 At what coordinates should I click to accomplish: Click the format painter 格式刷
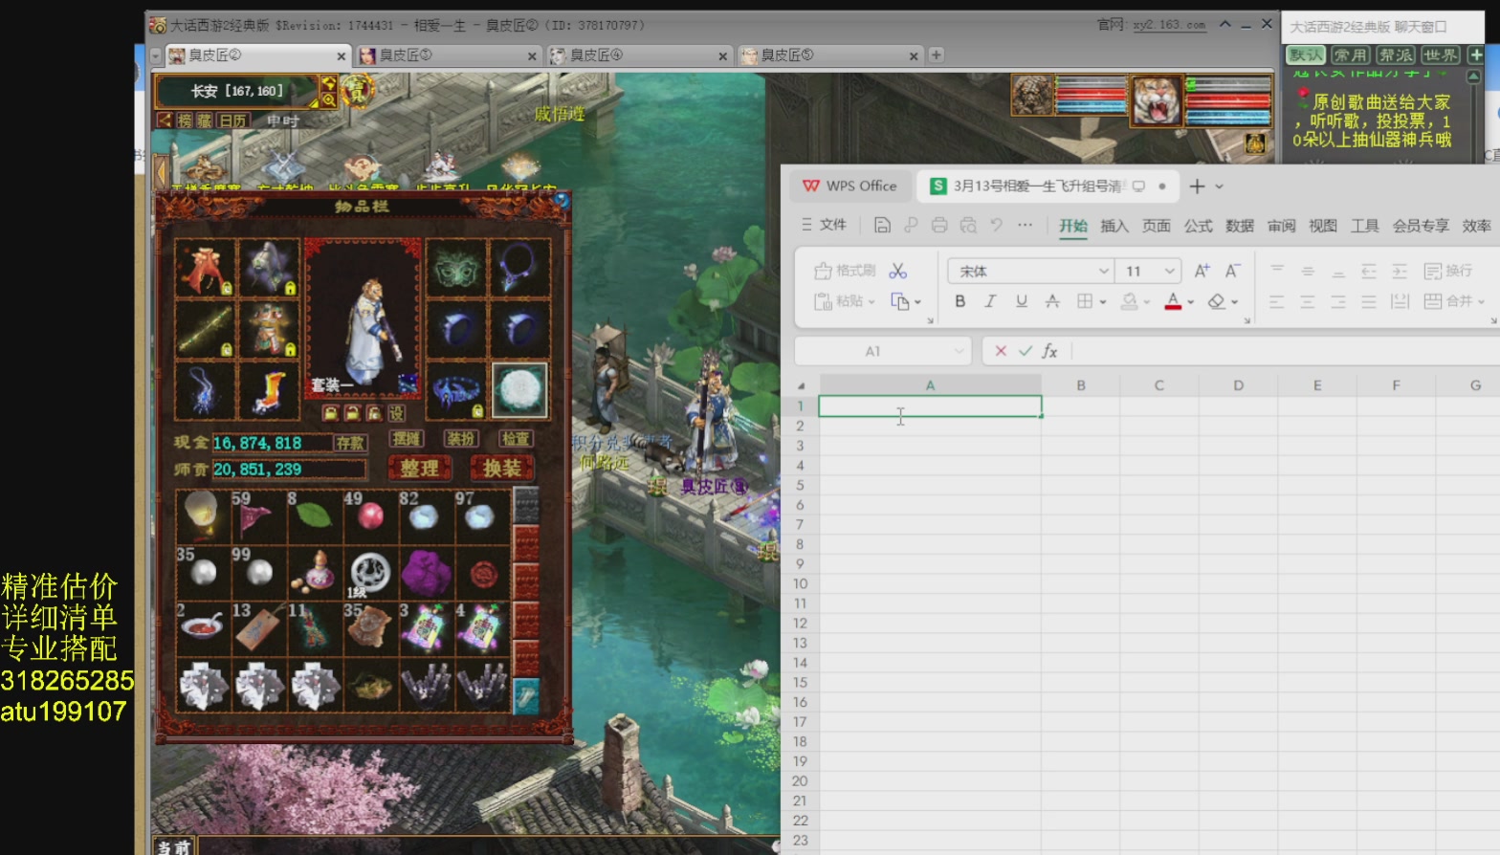tap(845, 271)
